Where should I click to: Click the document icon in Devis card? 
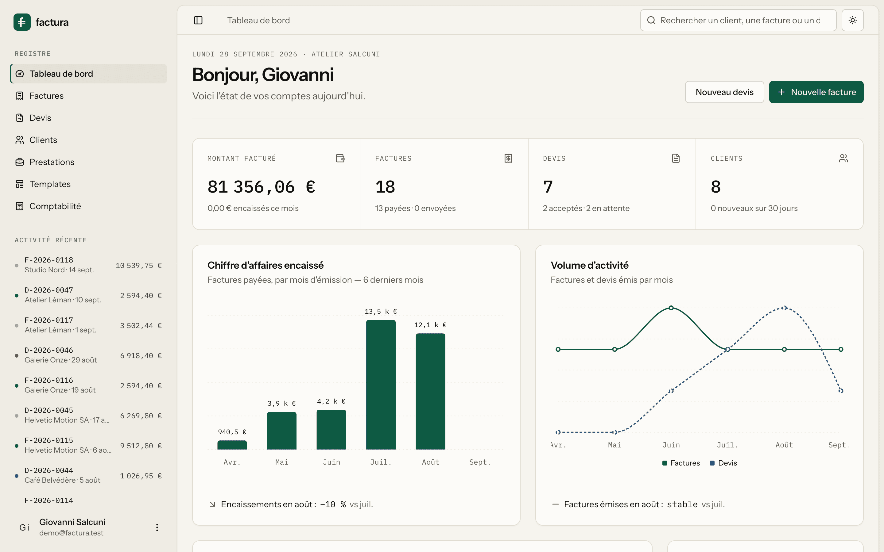point(676,158)
